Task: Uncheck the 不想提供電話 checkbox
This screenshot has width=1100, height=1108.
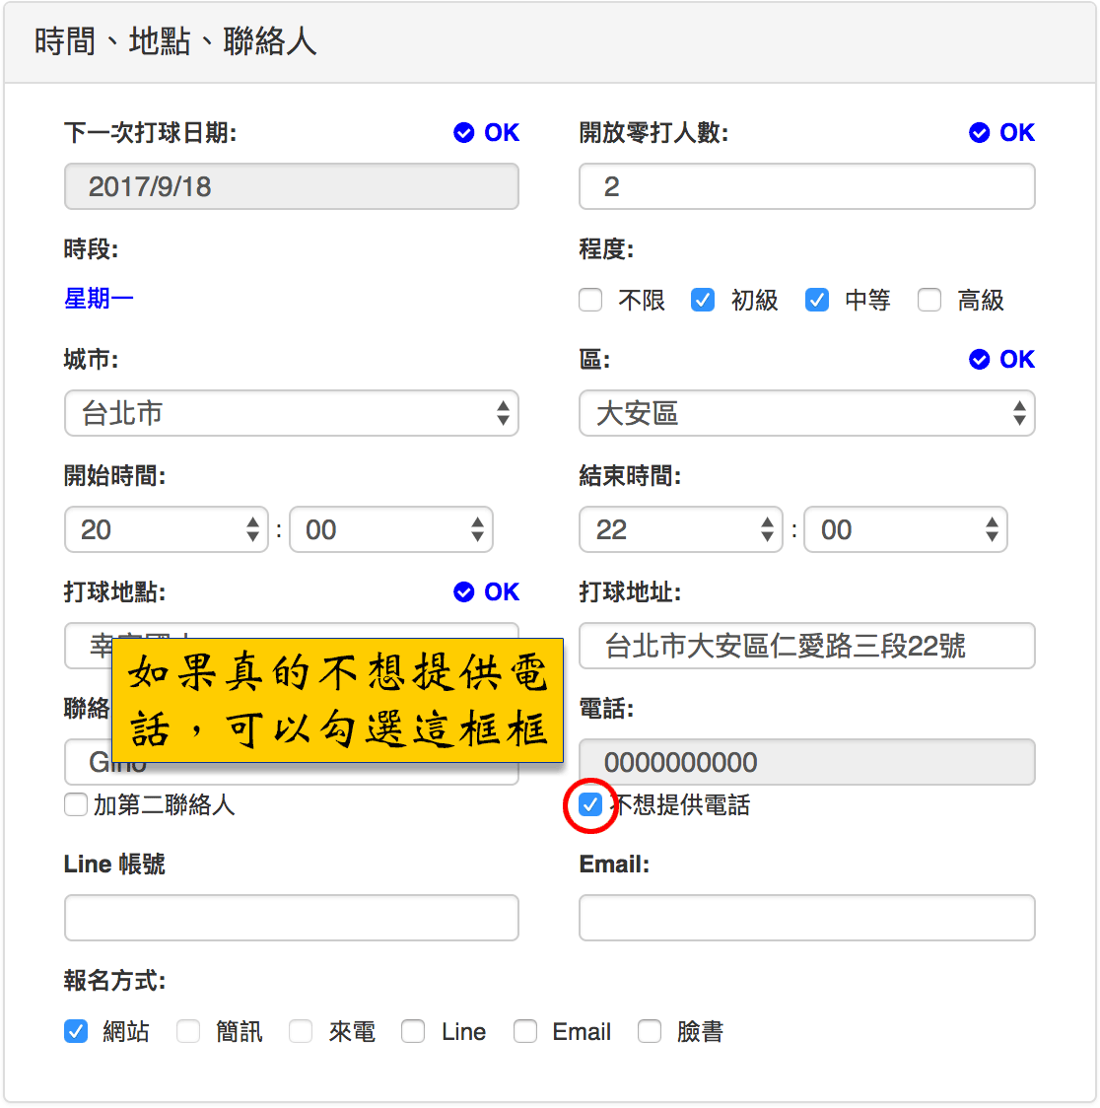Action: tap(590, 805)
